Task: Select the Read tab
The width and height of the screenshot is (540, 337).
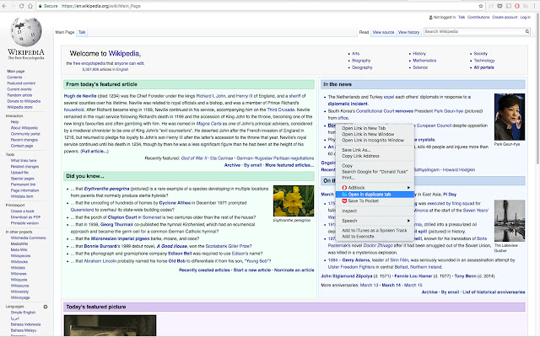Action: point(364,32)
